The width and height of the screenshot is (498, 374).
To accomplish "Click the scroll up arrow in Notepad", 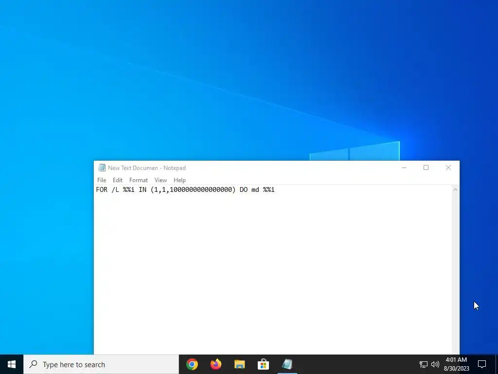I will tap(455, 189).
